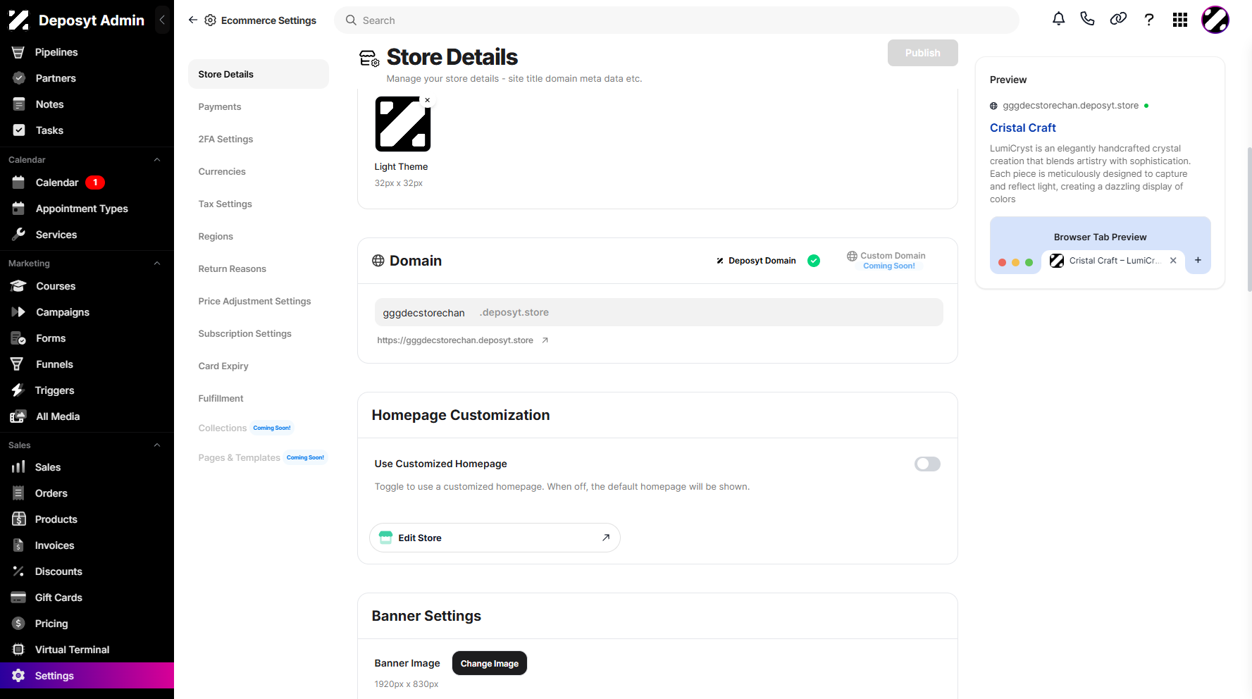The width and height of the screenshot is (1252, 699).
Task: Remove the Light Theme logo image
Action: 427,100
